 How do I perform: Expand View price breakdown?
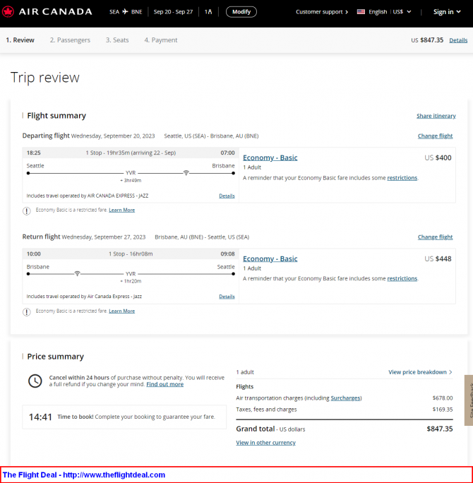click(x=420, y=372)
